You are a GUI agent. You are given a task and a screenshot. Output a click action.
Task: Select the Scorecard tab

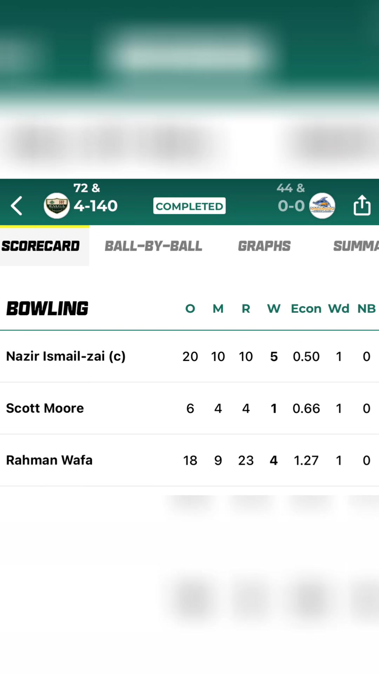pyautogui.click(x=41, y=246)
